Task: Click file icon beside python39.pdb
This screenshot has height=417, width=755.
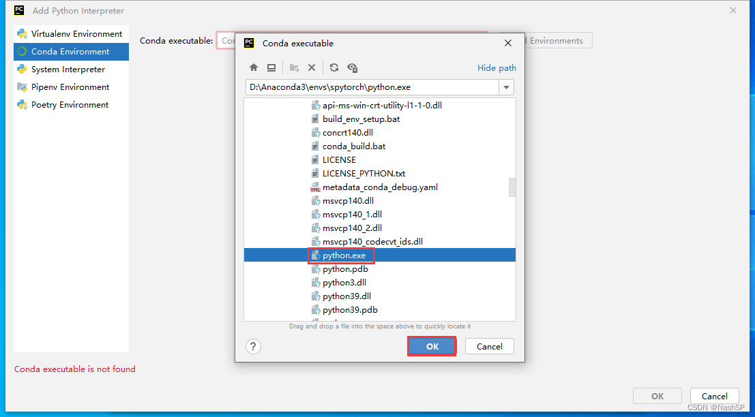Action: pyautogui.click(x=315, y=310)
